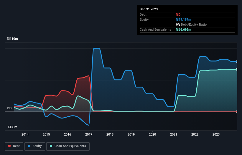Toggle Cash And Equivalents legend button
The image size is (242, 155).
tap(68, 146)
